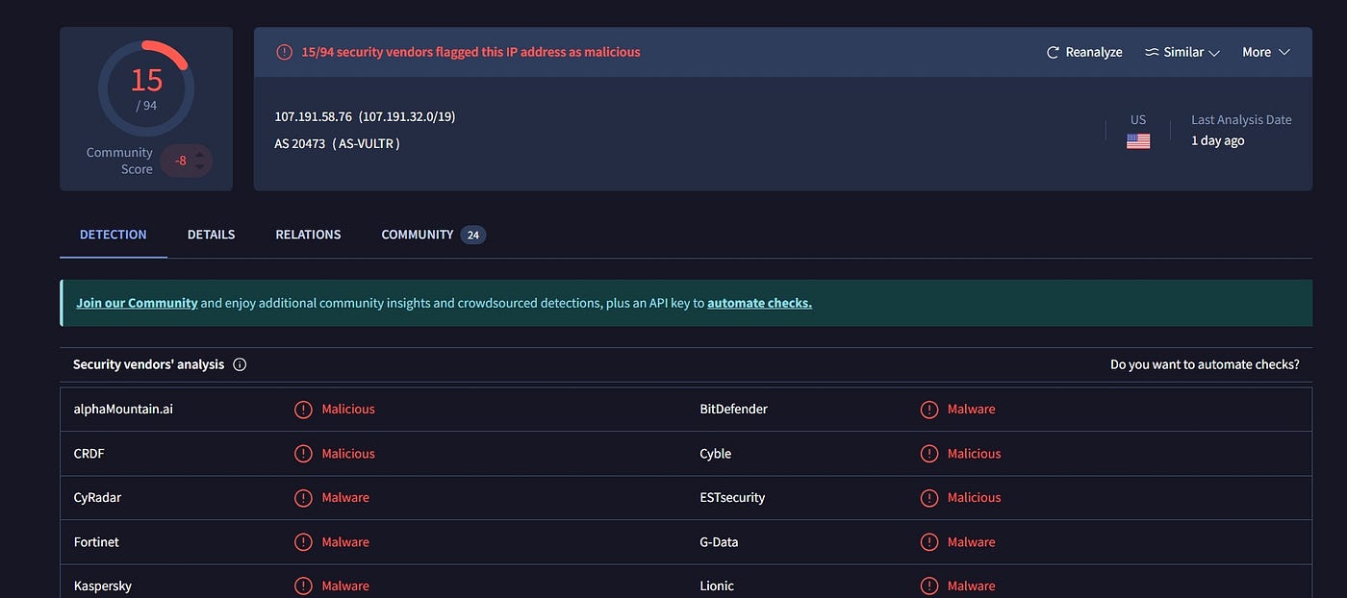This screenshot has height=598, width=1347.
Task: Click the AS-VULTR owner text
Action: (366, 143)
